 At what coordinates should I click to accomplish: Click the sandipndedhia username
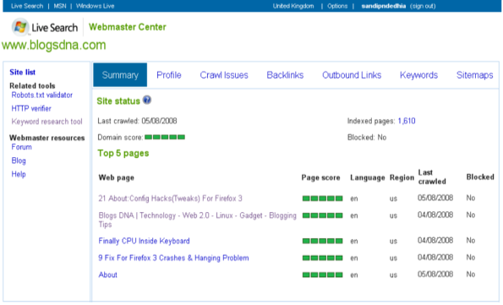tap(383, 6)
